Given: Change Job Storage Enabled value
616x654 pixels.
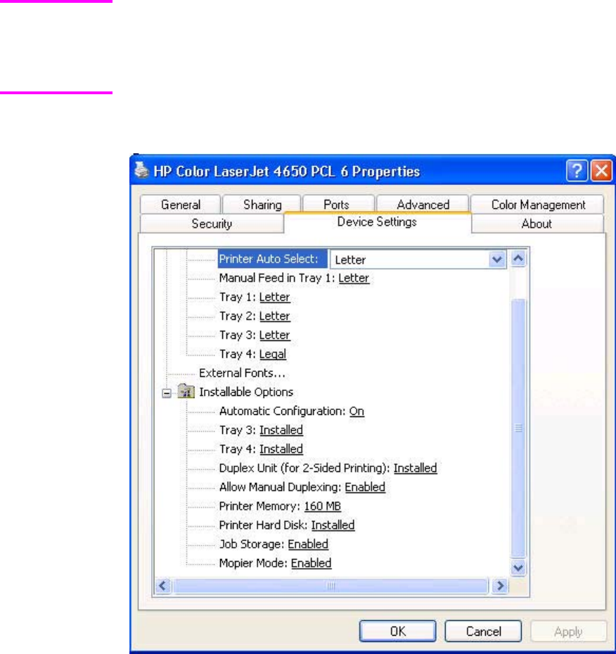Looking at the screenshot, I should click(308, 544).
